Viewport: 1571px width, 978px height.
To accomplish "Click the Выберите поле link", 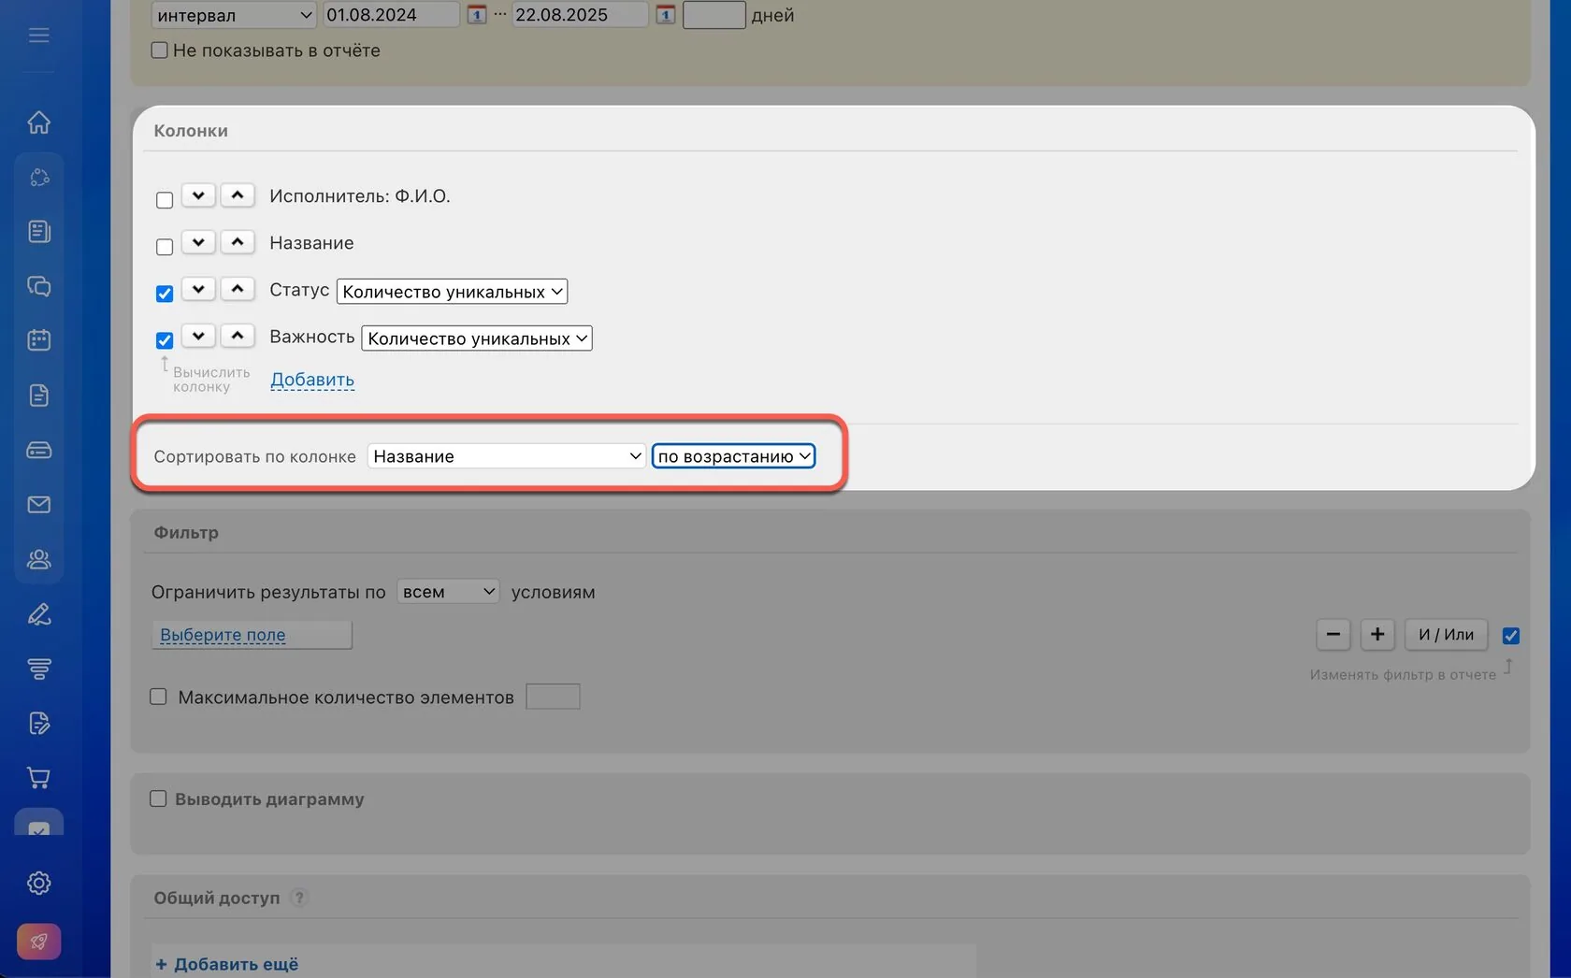I will [x=223, y=635].
